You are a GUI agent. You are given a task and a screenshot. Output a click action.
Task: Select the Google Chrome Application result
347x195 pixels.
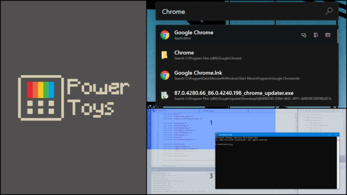click(x=246, y=35)
